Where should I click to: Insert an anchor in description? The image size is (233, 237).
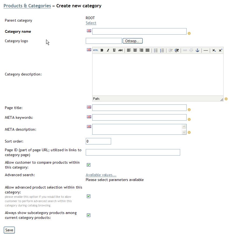coord(197,50)
